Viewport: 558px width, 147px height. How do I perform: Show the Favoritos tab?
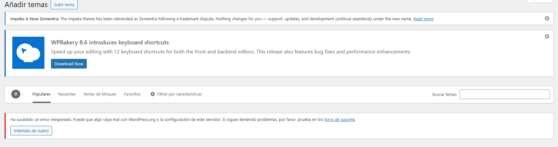point(132,94)
